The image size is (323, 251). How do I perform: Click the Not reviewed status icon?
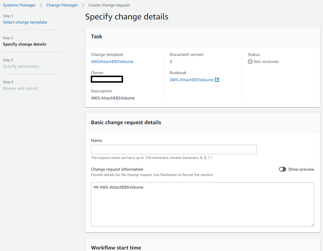(x=250, y=61)
